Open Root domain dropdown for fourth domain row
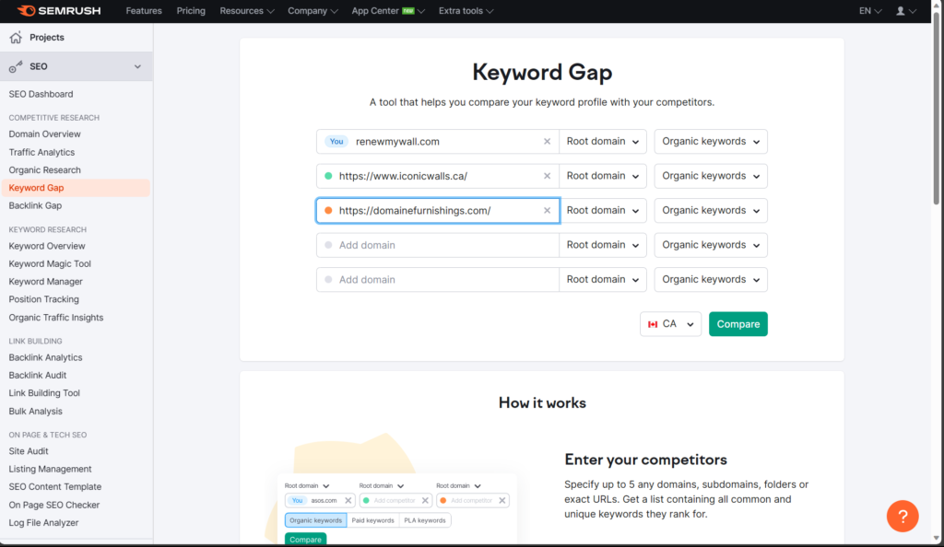Image resolution: width=944 pixels, height=547 pixels. click(603, 245)
